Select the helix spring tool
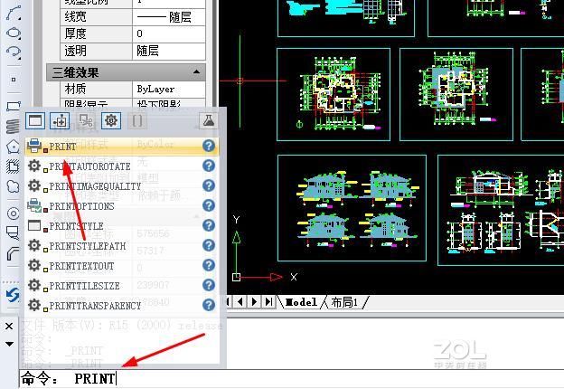The image size is (564, 389). 13,126
